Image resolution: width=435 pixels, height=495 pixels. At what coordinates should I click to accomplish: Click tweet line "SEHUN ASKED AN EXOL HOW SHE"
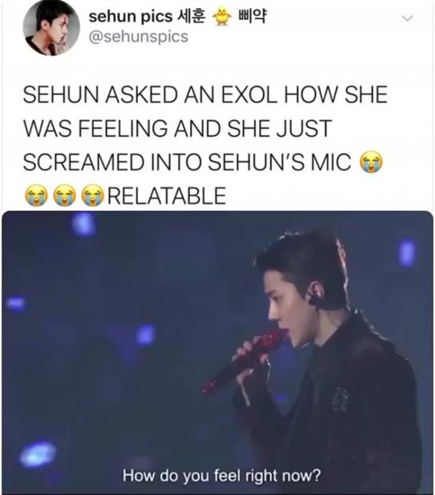point(205,94)
